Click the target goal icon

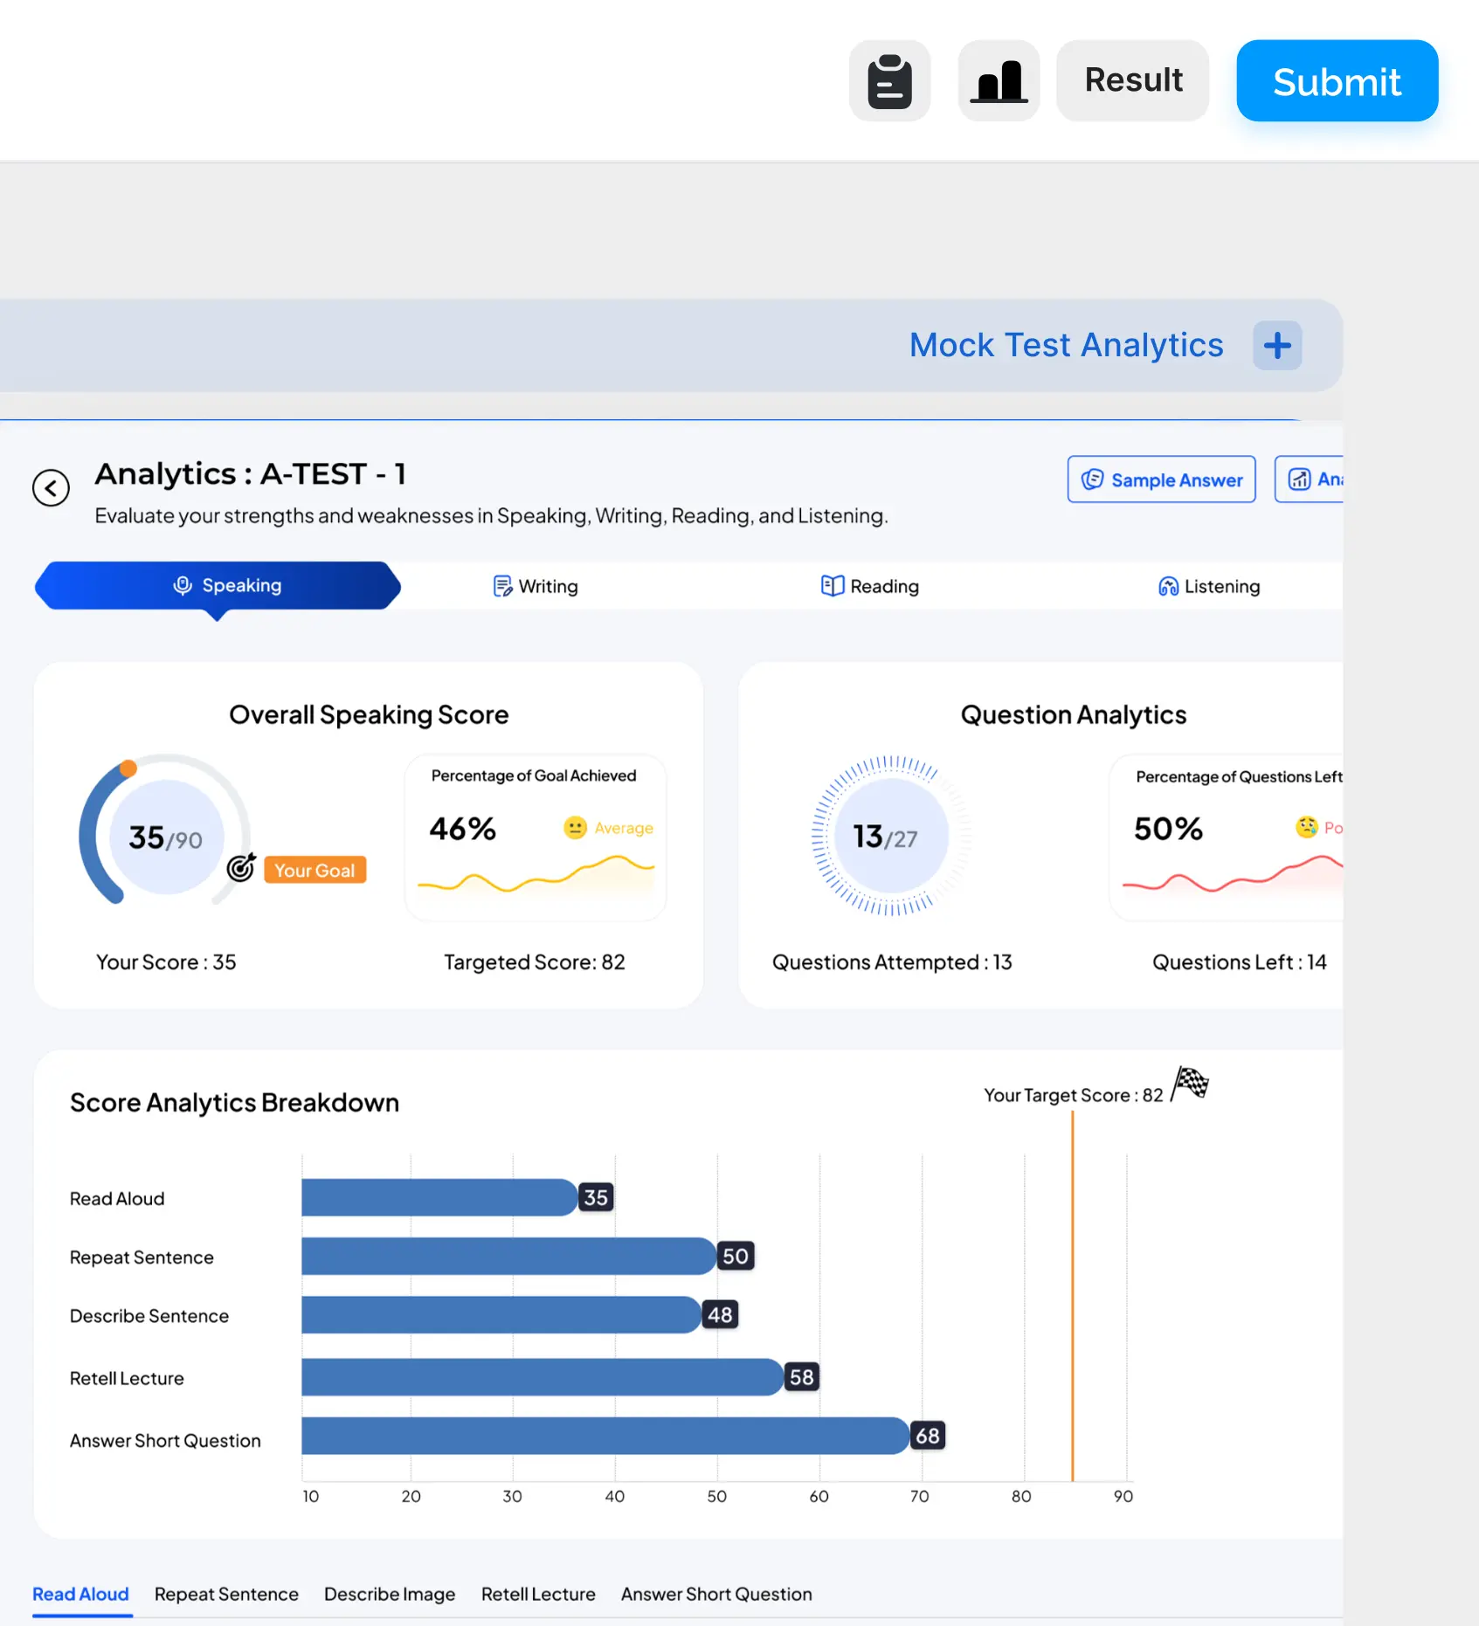241,868
